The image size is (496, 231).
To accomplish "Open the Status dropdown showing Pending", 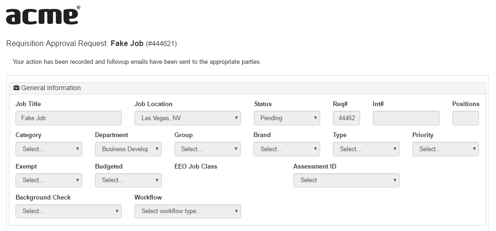I will [x=287, y=118].
